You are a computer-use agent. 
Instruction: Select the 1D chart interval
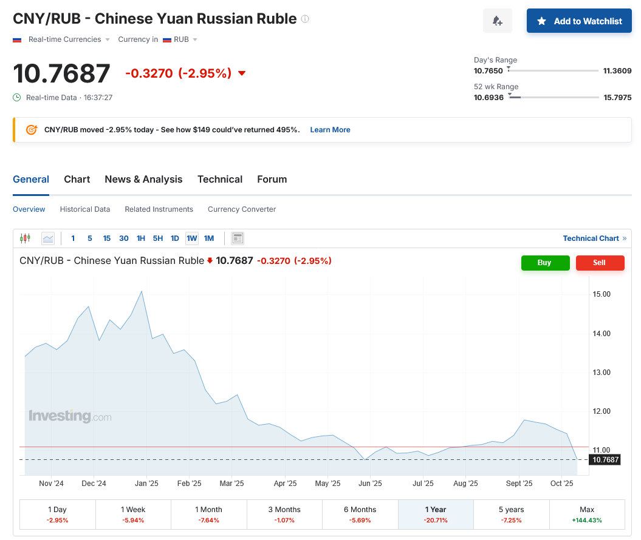pos(175,238)
